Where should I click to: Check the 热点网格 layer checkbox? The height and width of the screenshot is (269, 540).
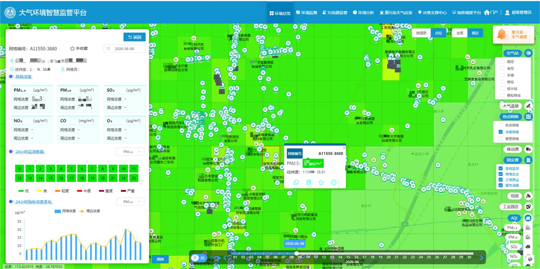[x=501, y=125]
